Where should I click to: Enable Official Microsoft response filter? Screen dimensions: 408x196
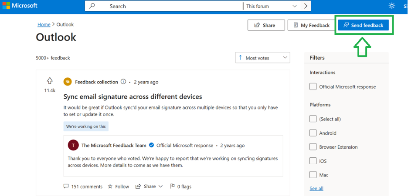click(313, 86)
